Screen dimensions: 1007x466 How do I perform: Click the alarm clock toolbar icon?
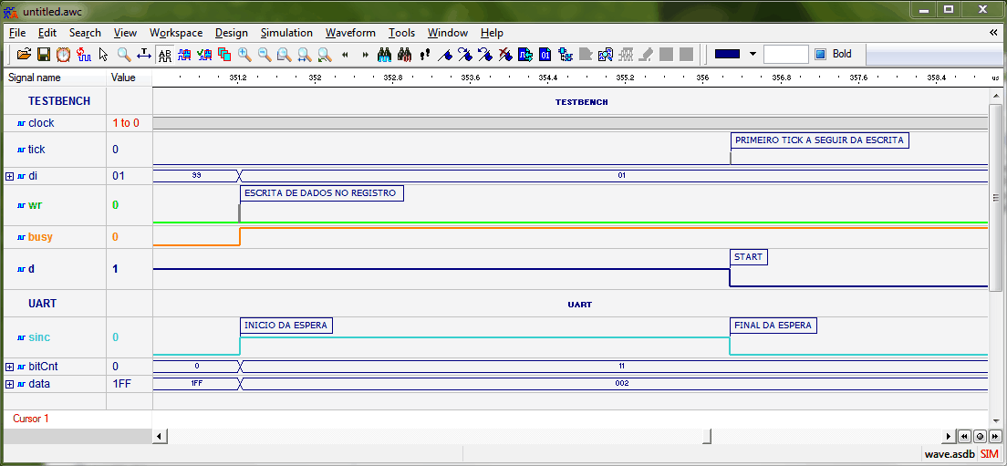pos(64,55)
